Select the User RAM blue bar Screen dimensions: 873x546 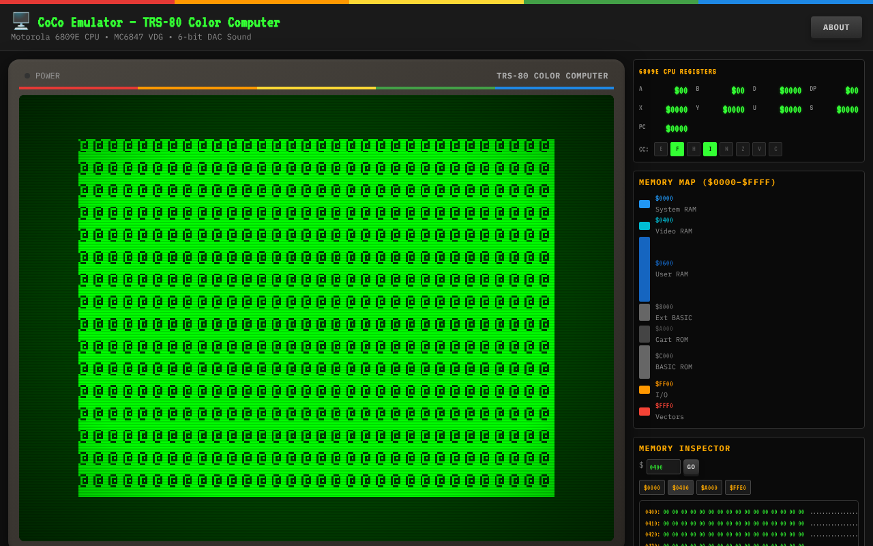point(645,269)
